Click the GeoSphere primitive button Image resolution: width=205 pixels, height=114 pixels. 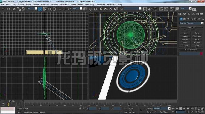click(x=197, y=36)
